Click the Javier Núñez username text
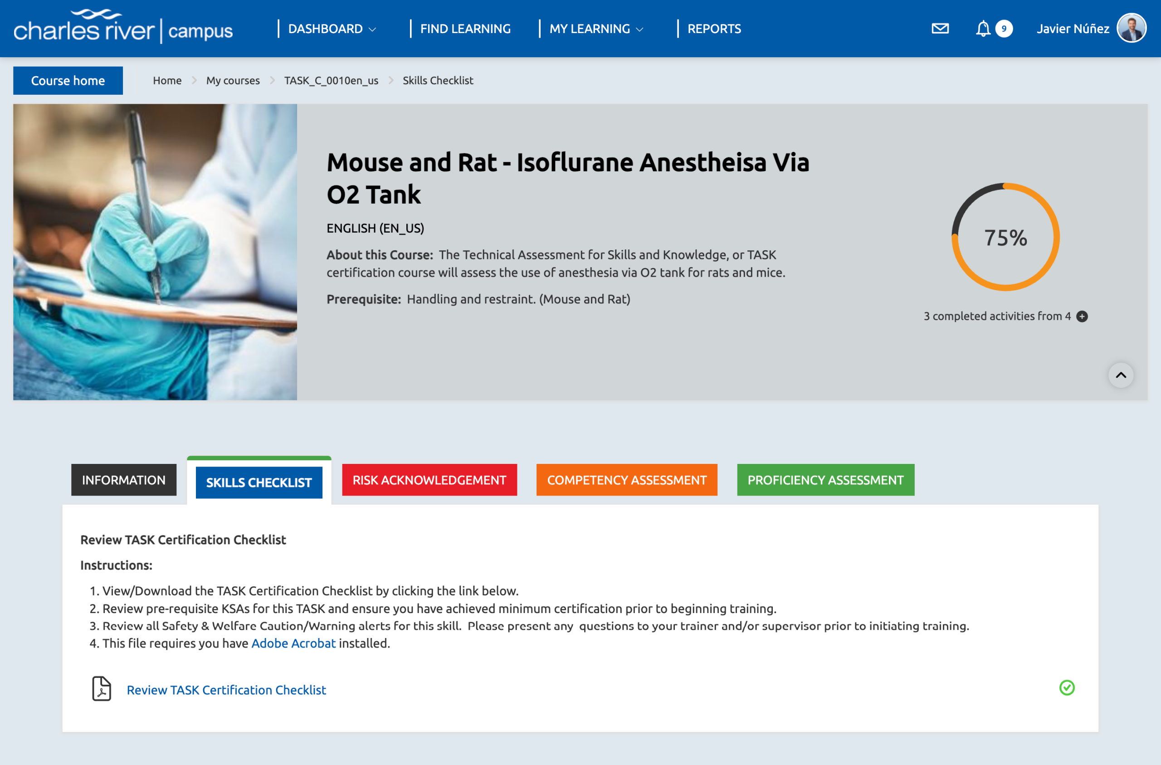Screen dimensions: 1161x765 pyautogui.click(x=1072, y=29)
